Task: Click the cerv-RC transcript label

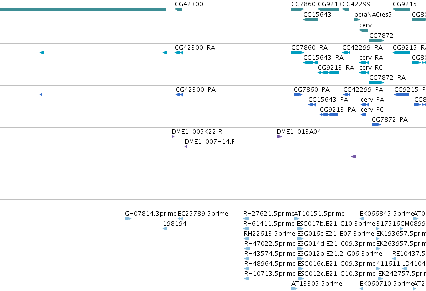Action: (x=371, y=68)
